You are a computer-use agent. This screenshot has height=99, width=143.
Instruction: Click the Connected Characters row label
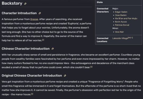(102, 10)
